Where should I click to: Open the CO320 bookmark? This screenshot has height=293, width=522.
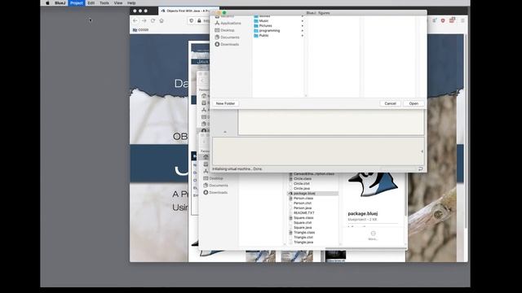click(x=140, y=30)
